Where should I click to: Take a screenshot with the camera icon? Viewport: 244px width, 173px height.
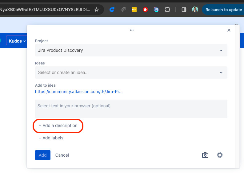coord(205,155)
